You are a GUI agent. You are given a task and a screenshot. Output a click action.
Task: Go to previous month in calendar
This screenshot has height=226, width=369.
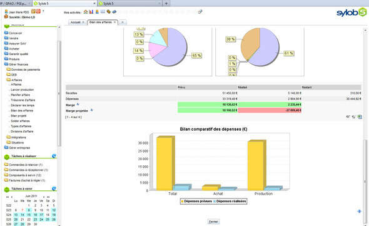[12, 197]
